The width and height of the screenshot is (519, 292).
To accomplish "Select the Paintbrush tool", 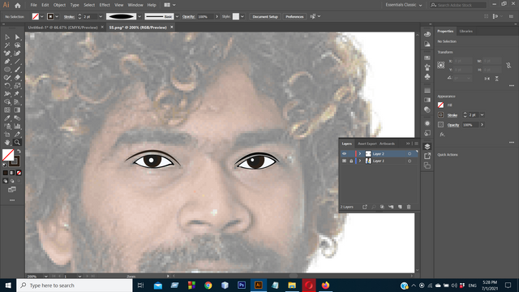I will pos(17,70).
